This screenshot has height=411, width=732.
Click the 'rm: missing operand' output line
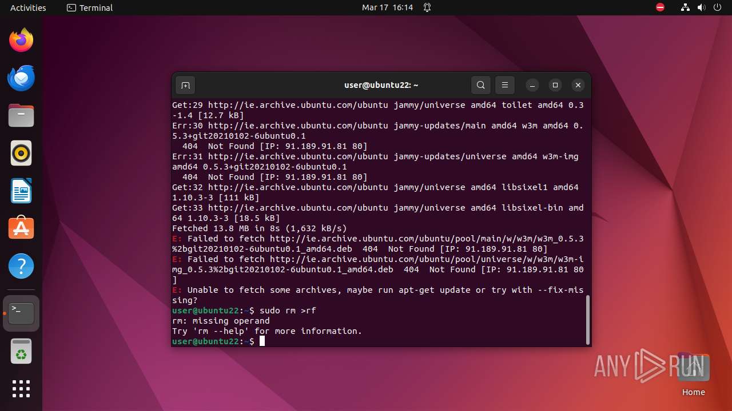221,321
